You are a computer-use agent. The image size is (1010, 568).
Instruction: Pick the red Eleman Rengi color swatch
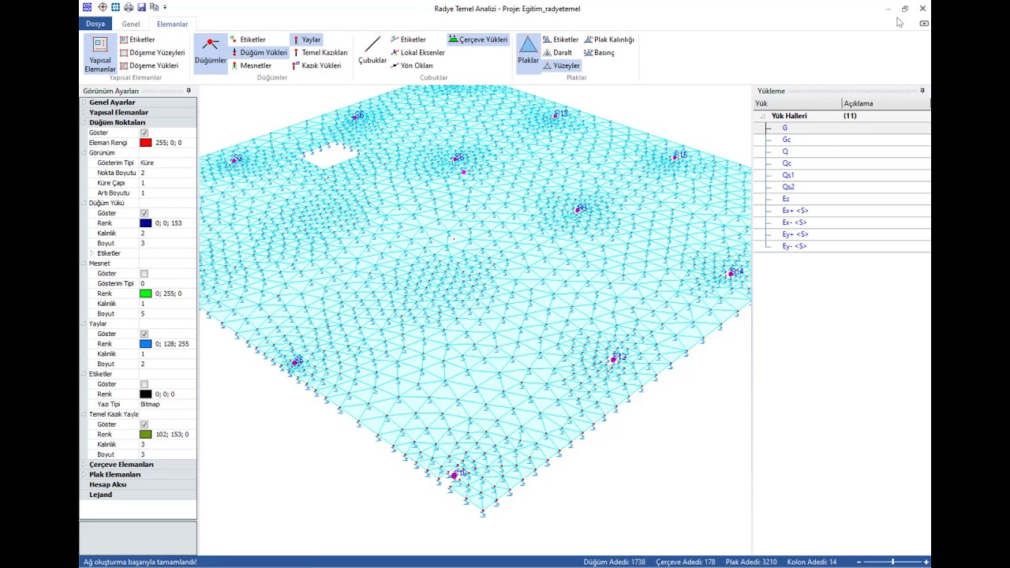(x=145, y=143)
